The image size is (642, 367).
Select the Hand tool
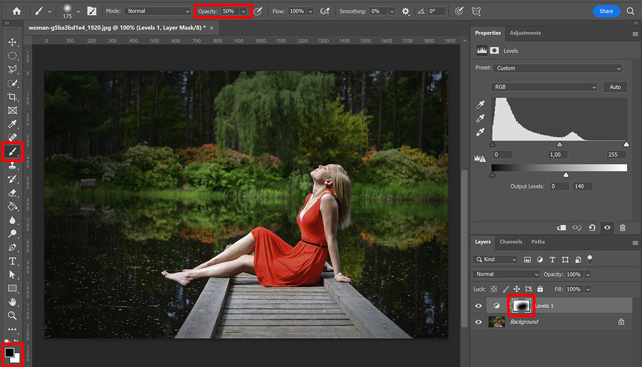[x=12, y=301]
